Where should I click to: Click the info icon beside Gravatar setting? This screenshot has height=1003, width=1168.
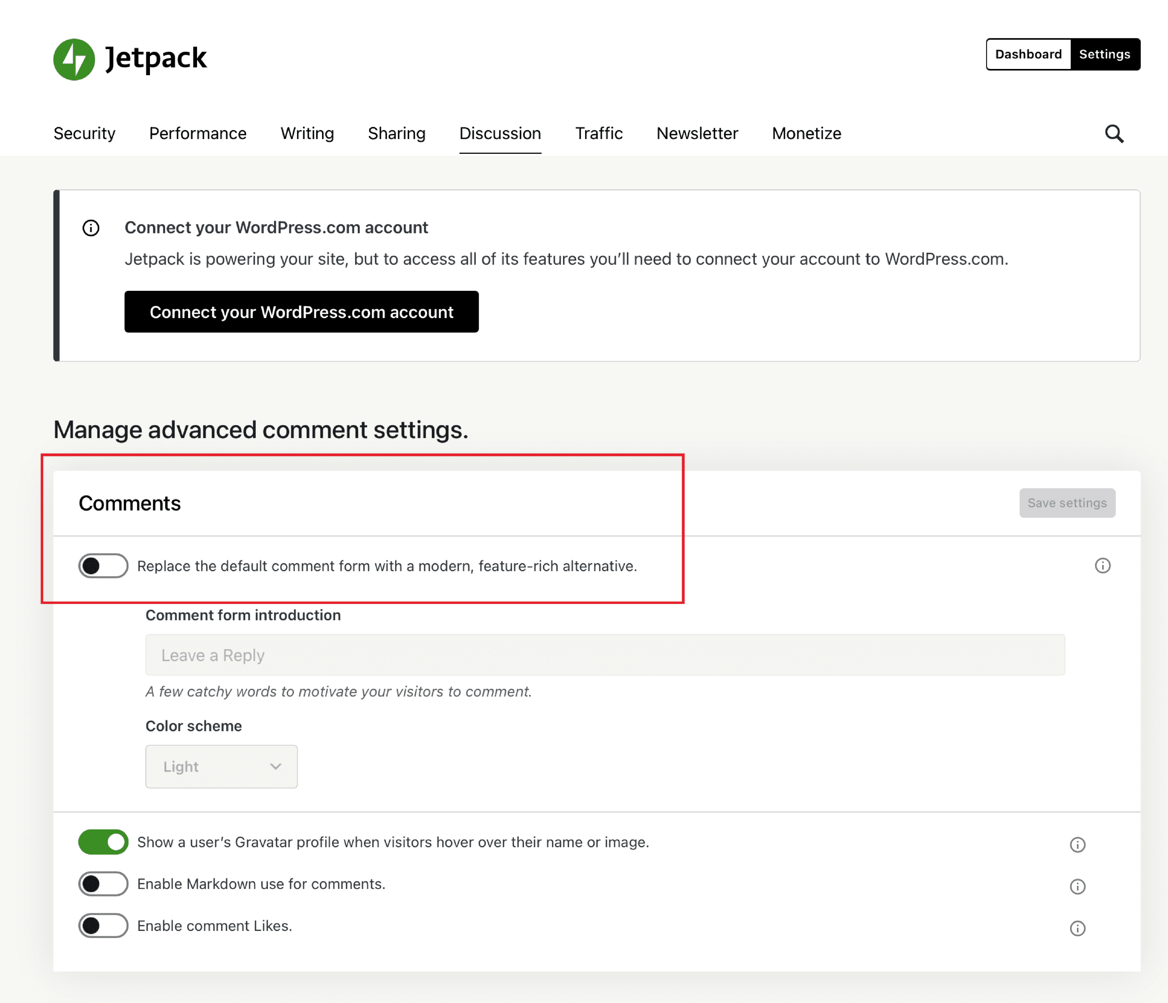point(1077,844)
